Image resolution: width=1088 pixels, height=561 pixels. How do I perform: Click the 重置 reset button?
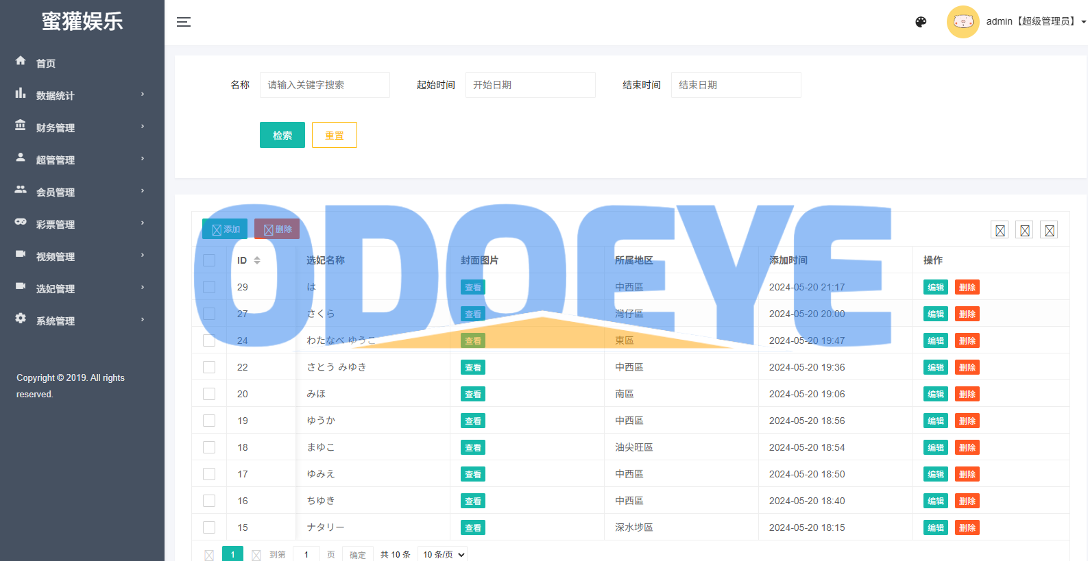[334, 135]
